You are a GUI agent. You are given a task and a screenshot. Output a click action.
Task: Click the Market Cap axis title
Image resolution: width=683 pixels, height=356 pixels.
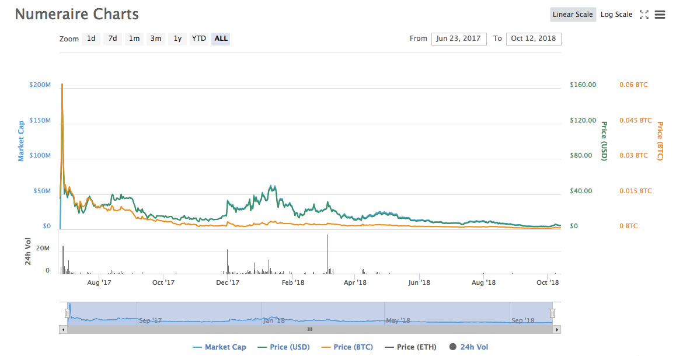click(x=21, y=141)
